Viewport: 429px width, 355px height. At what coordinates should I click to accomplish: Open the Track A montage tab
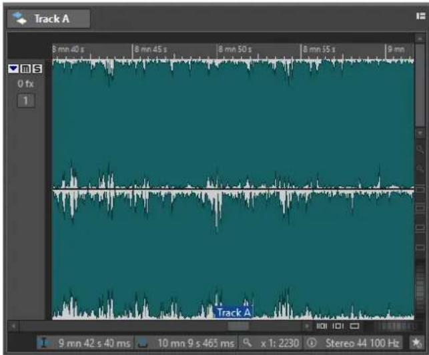coord(49,19)
